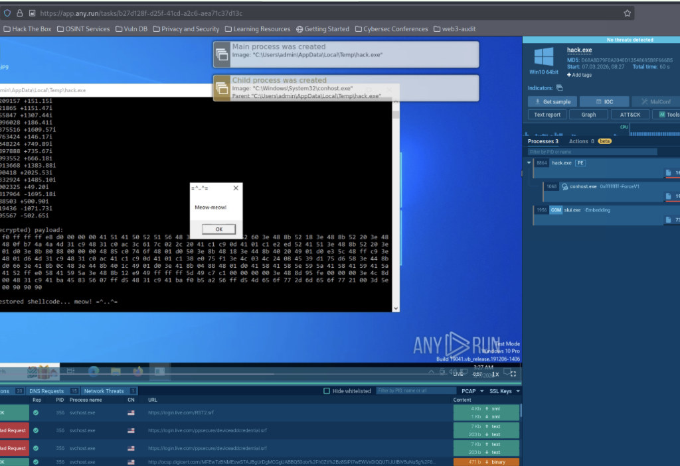Switch to the Actions tab
This screenshot has height=466, width=680.
pyautogui.click(x=578, y=141)
